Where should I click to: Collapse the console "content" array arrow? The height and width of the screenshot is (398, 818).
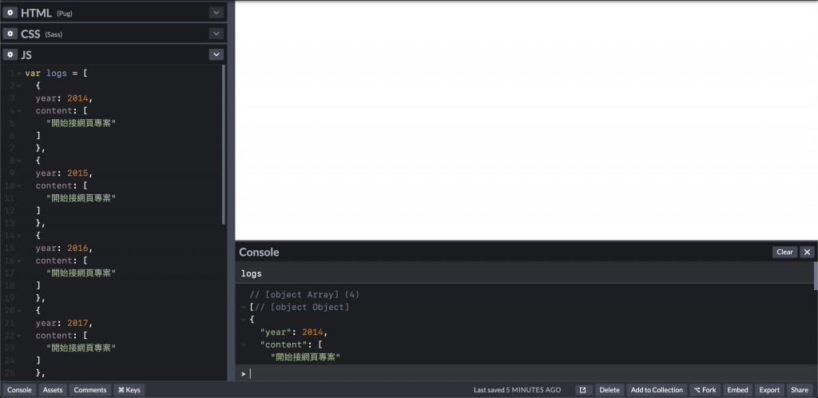click(x=243, y=344)
